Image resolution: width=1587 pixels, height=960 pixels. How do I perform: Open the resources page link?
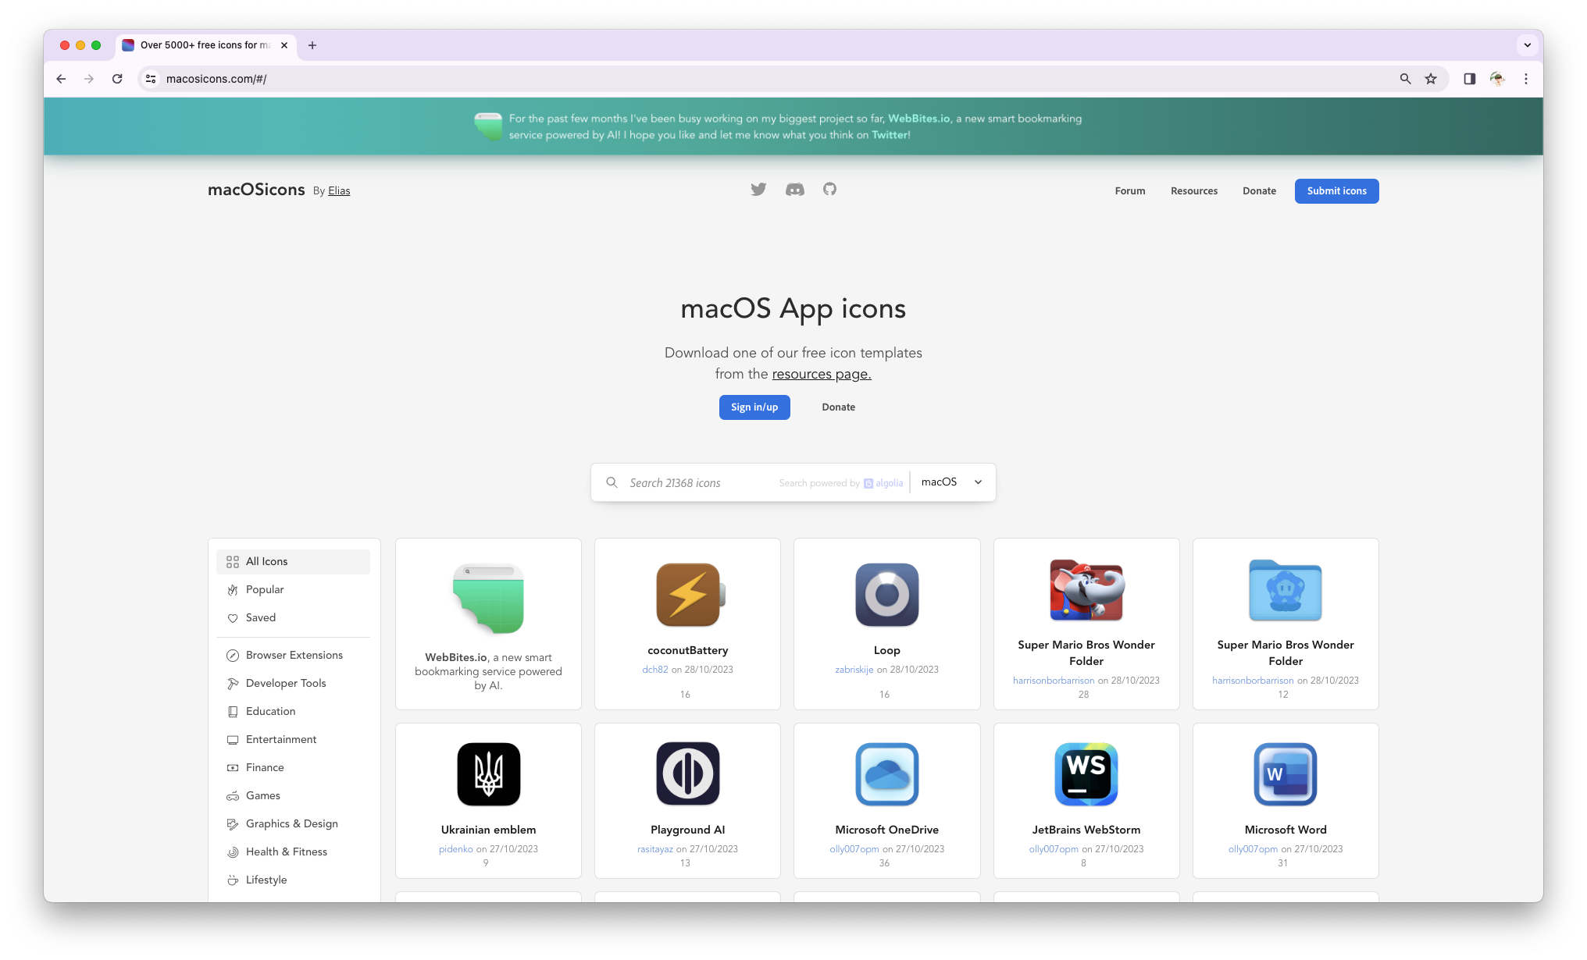pyautogui.click(x=821, y=375)
